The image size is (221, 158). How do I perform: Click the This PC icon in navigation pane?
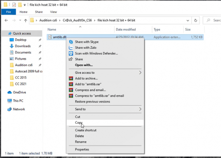coord(10,100)
